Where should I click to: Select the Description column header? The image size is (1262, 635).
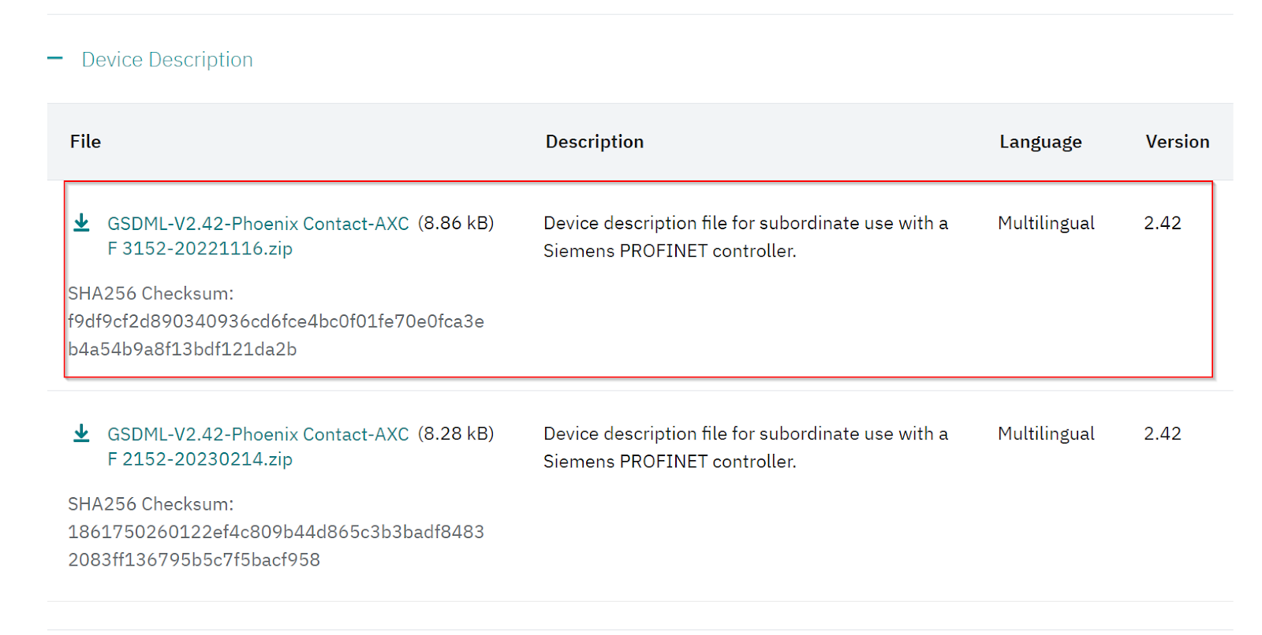coord(595,142)
